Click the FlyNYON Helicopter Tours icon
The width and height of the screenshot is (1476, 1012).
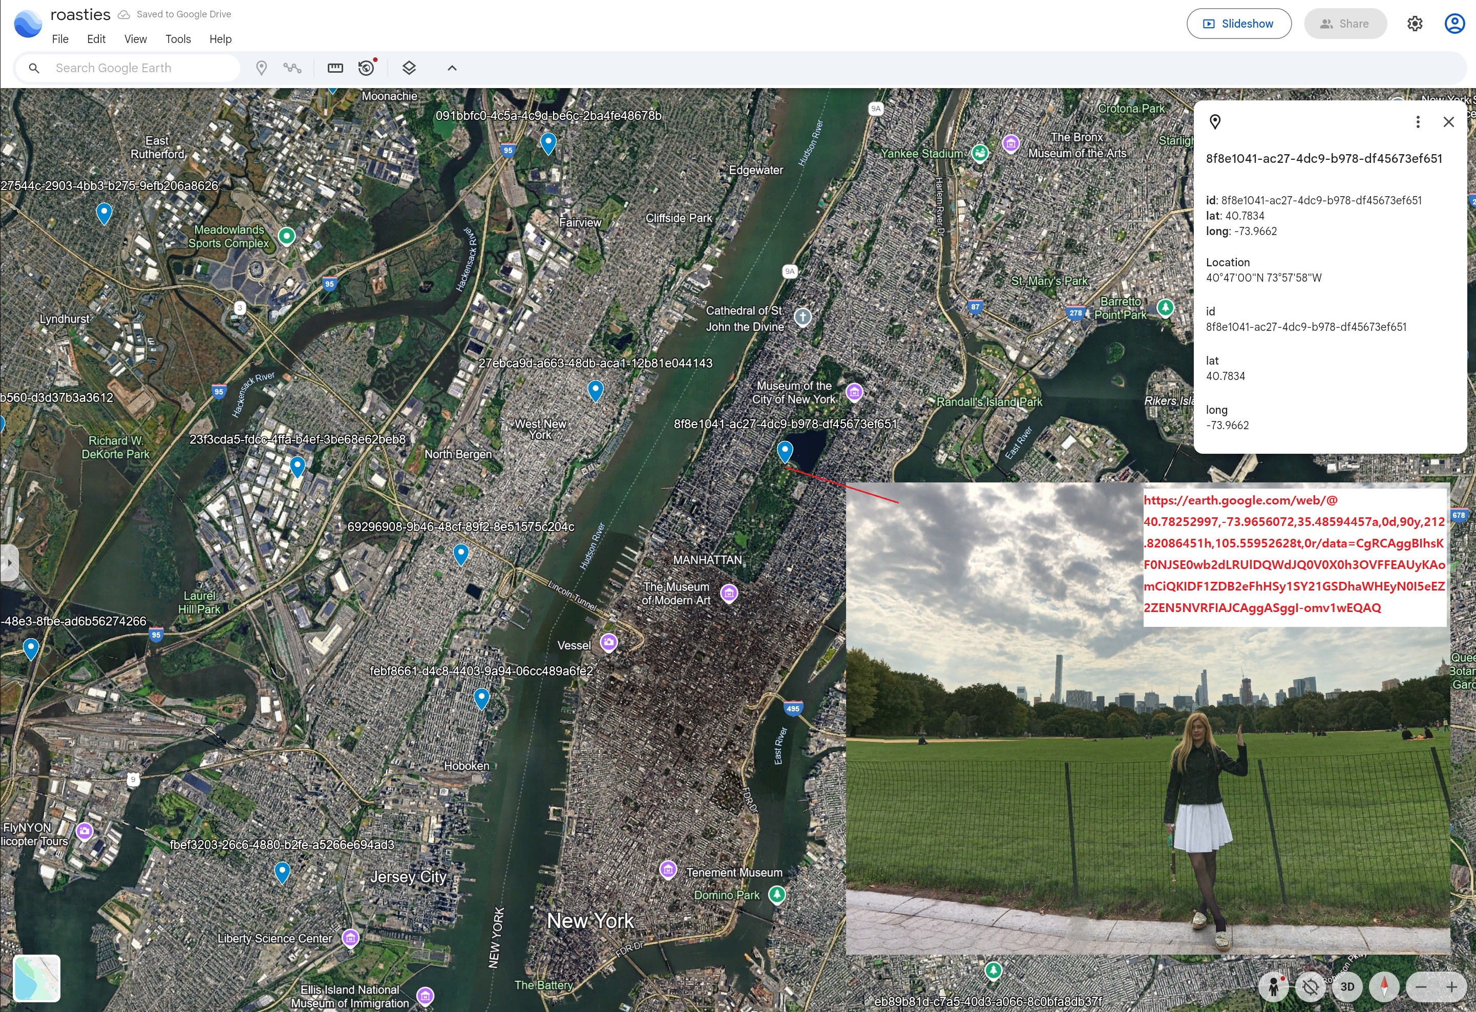(85, 831)
